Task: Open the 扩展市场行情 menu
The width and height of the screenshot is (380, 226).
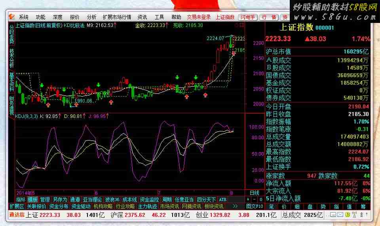Action: [x=117, y=17]
